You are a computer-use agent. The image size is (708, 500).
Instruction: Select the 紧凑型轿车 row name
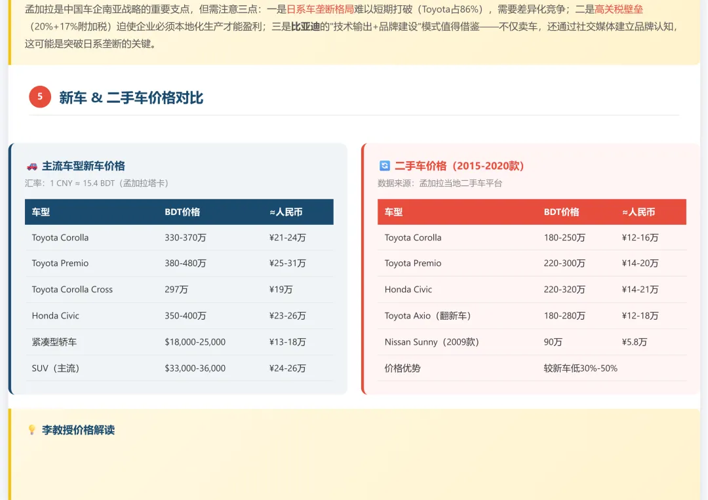click(54, 342)
